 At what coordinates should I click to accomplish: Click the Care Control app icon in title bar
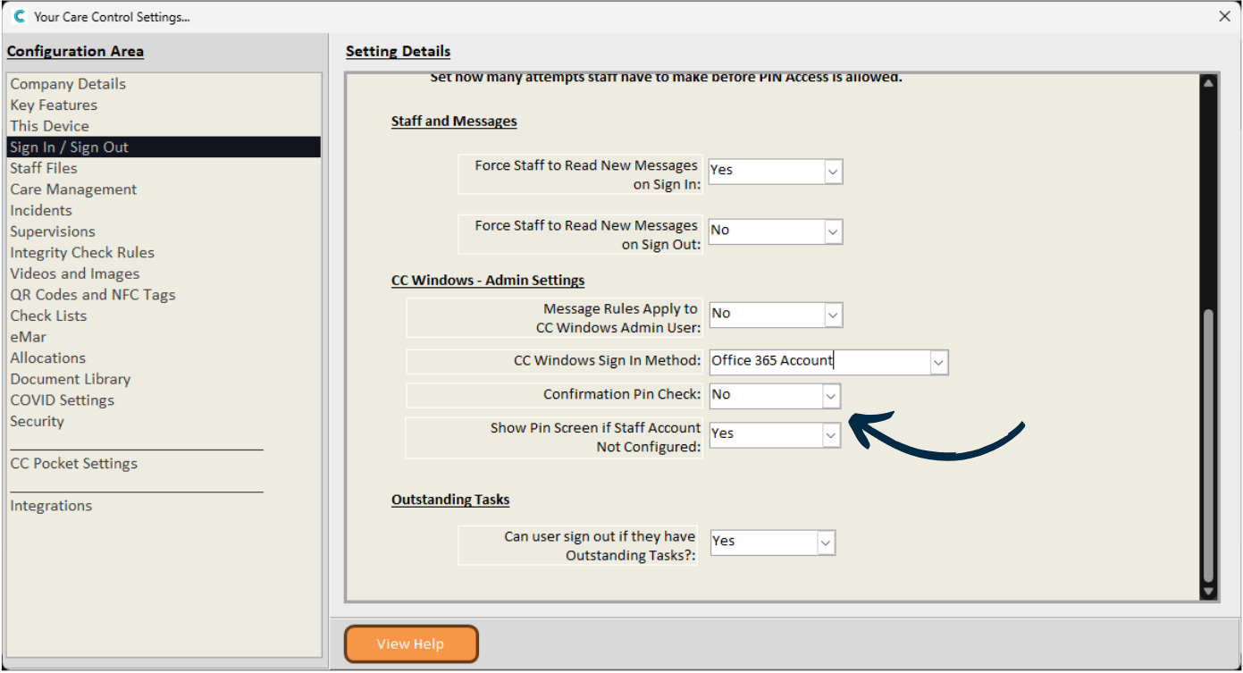point(18,16)
